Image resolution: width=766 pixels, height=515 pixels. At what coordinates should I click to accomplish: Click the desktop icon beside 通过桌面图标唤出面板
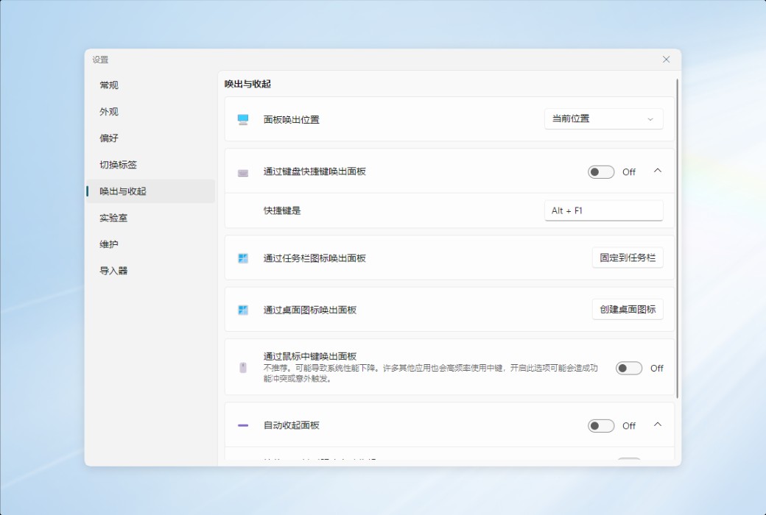point(243,310)
